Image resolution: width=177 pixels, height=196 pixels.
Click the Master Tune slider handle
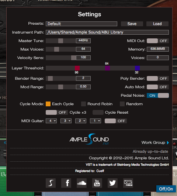[60, 41]
